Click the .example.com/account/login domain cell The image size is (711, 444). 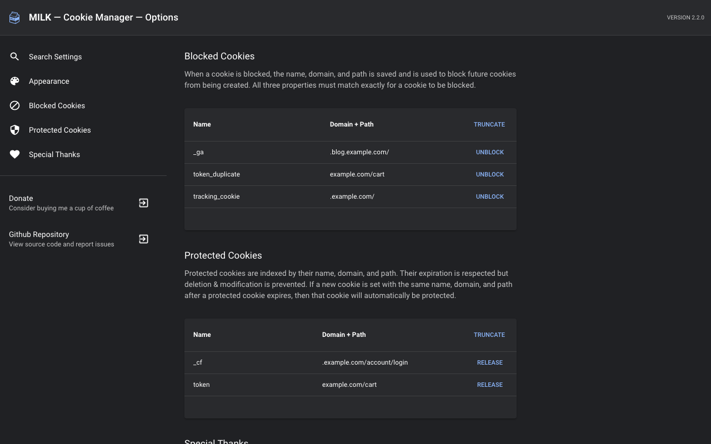click(x=365, y=362)
